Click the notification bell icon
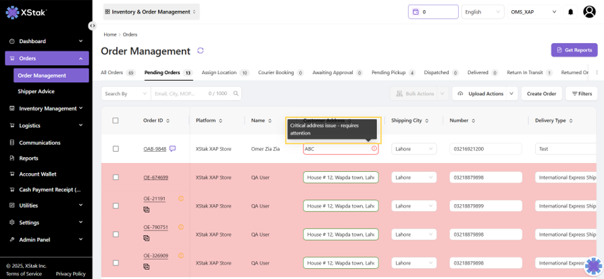 click(571, 12)
